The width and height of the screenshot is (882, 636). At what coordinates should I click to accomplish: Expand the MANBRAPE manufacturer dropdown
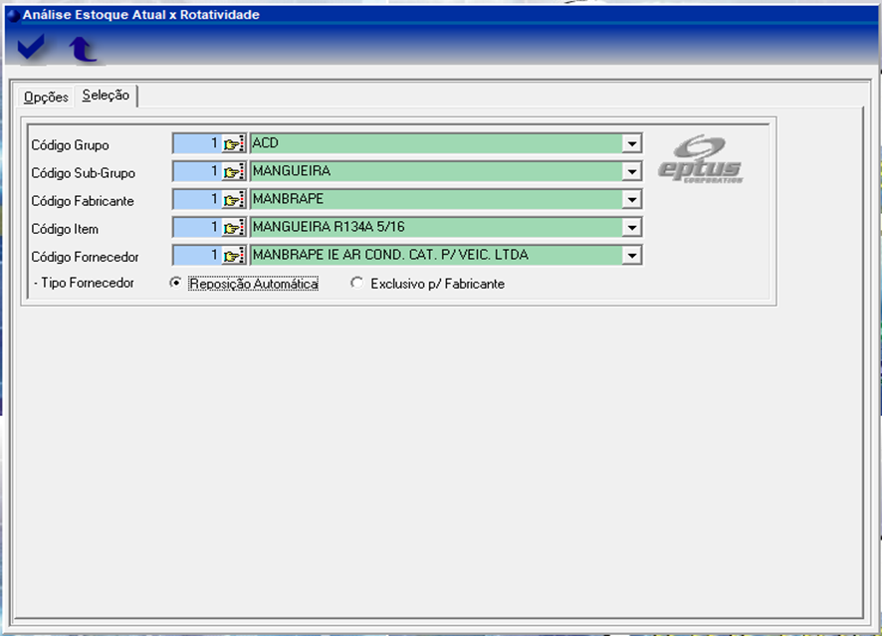tap(631, 200)
